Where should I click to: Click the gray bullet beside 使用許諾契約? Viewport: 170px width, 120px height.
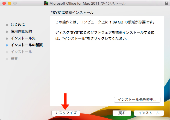[7, 32]
